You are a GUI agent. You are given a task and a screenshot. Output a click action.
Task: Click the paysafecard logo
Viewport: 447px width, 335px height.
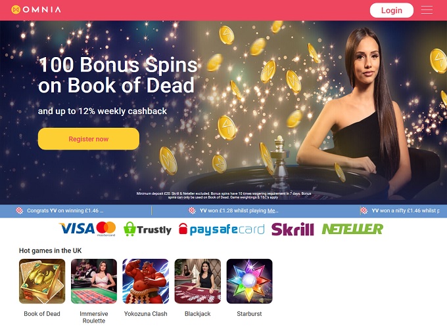tap(222, 229)
